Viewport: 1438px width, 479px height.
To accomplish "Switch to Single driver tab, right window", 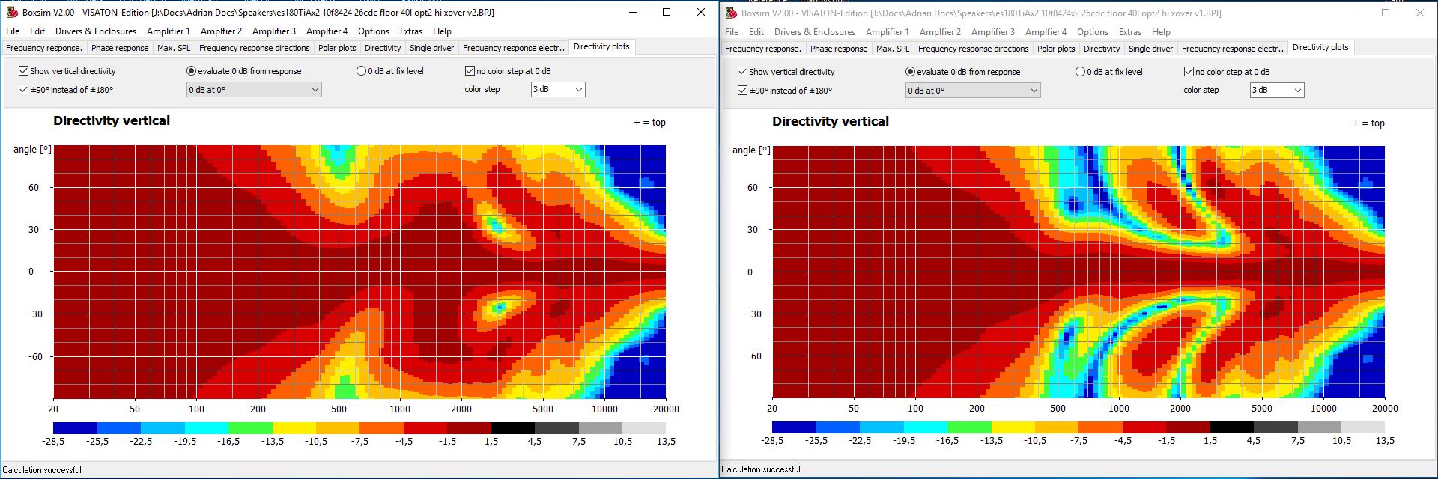I will [x=1150, y=49].
